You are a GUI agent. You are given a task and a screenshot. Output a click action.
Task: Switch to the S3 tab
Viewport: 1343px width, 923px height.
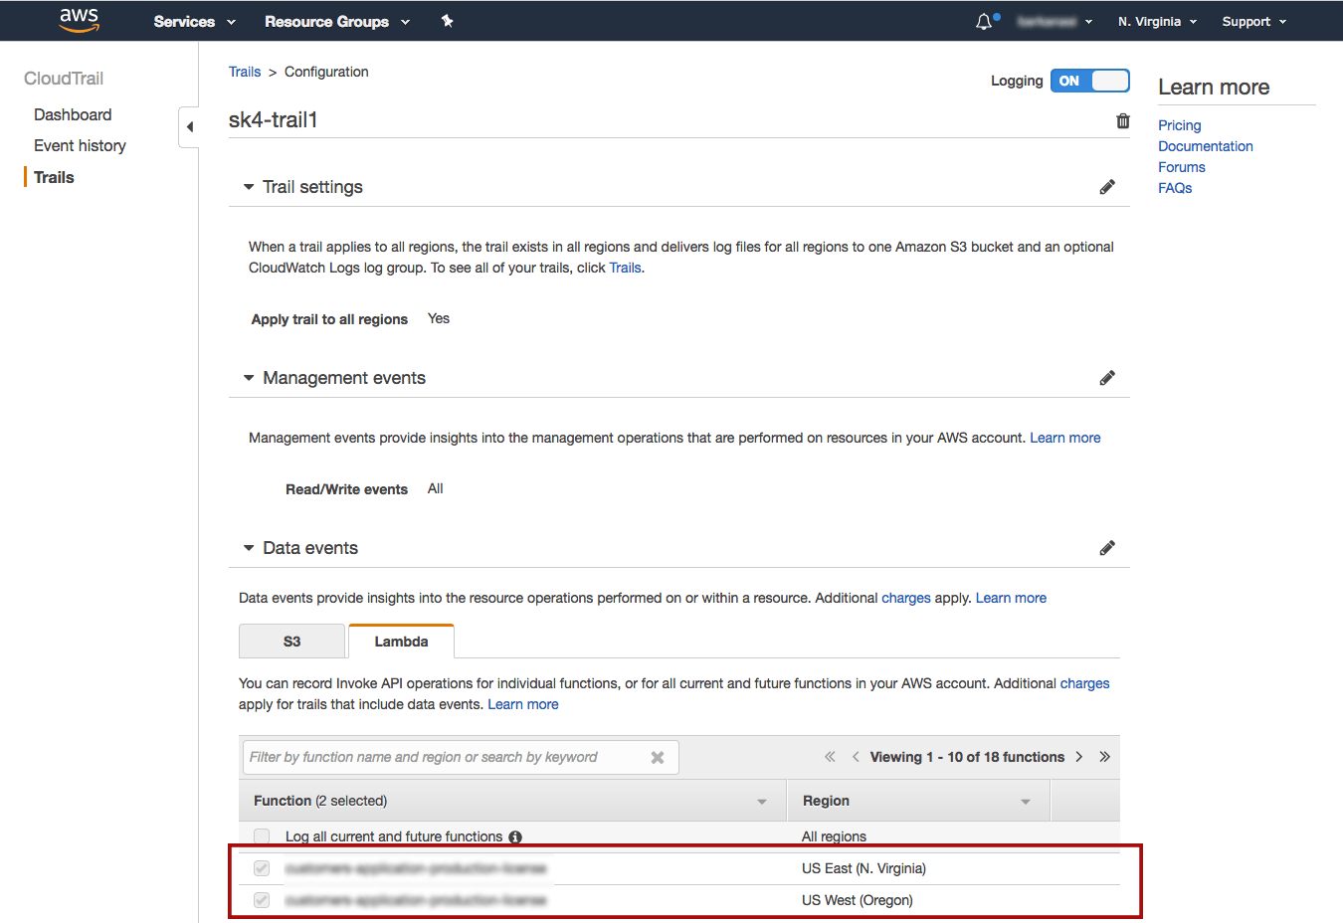[291, 642]
